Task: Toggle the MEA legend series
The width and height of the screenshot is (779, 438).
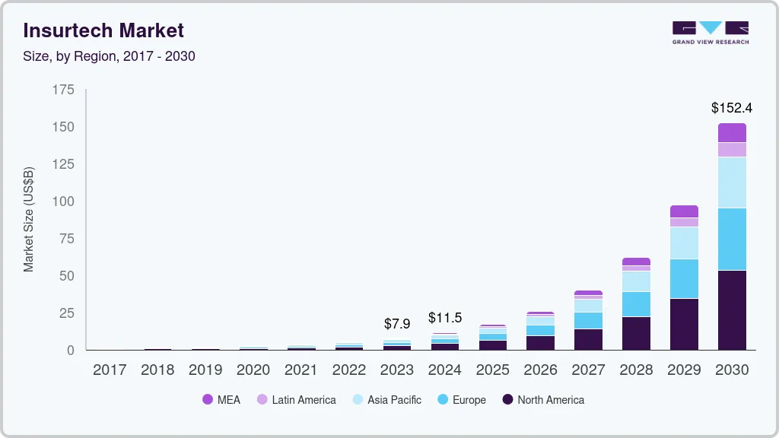Action: pos(221,400)
